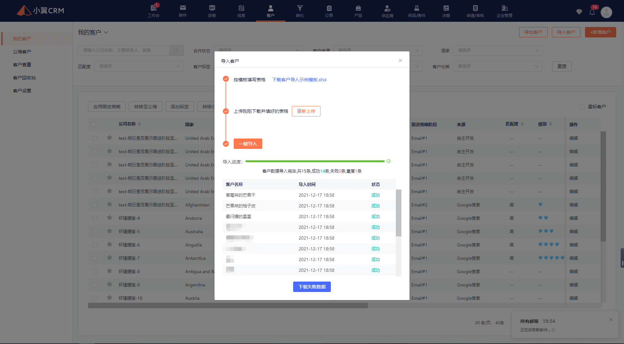This screenshot has width=624, height=344.
Task: Open the user avatar menu
Action: (x=606, y=12)
